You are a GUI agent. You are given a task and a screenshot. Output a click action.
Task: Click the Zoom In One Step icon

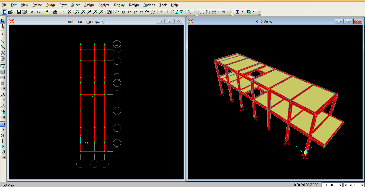95,12
